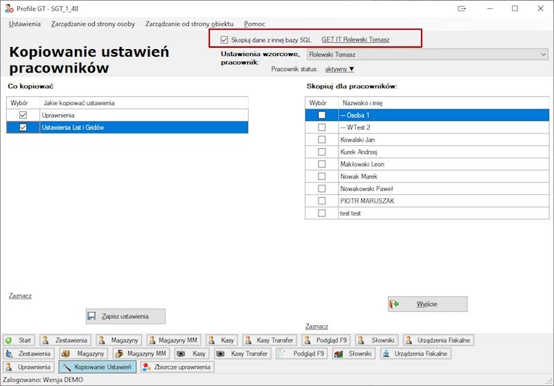Check the Makłowski Leon checkbox
The height and width of the screenshot is (386, 554).
coord(321,164)
